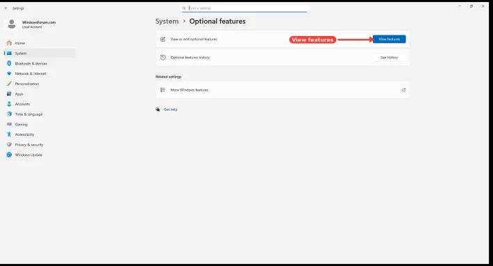
Task: Choose Privacy & security label
Action: pos(29,145)
